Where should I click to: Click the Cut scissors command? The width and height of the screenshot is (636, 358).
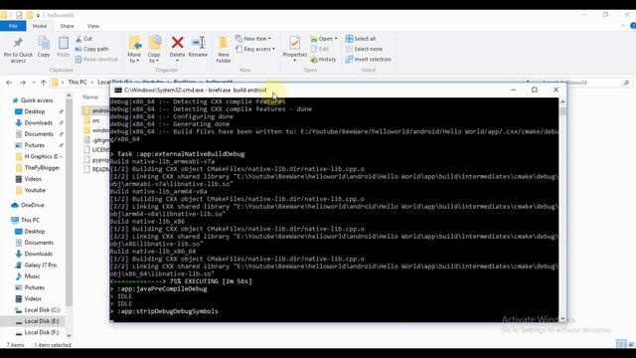point(83,39)
